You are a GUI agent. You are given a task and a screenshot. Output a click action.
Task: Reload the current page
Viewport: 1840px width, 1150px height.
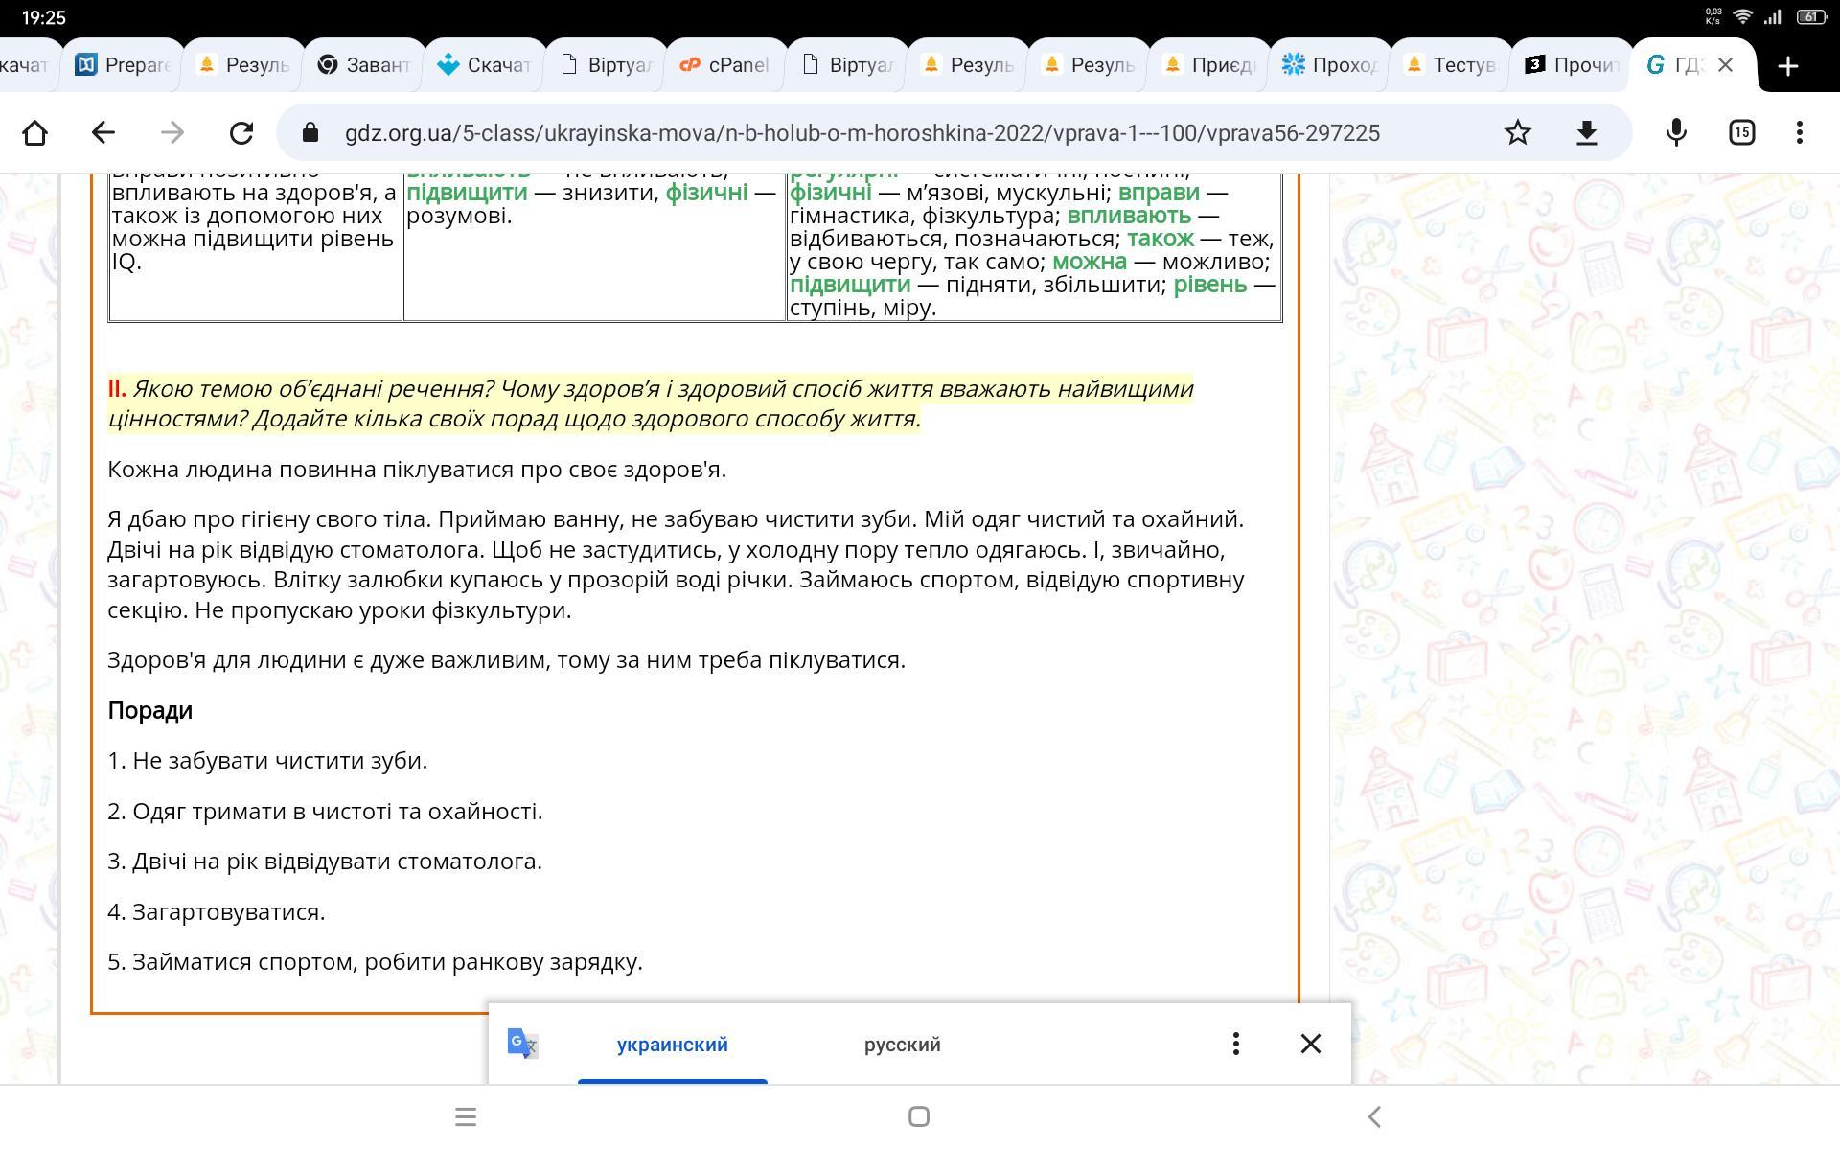(x=241, y=132)
